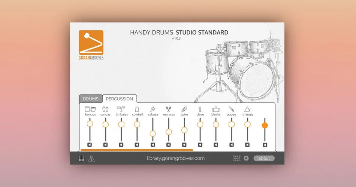This screenshot has width=356, height=187.
Task: Select the PERCUSSION tab
Action: (120, 99)
